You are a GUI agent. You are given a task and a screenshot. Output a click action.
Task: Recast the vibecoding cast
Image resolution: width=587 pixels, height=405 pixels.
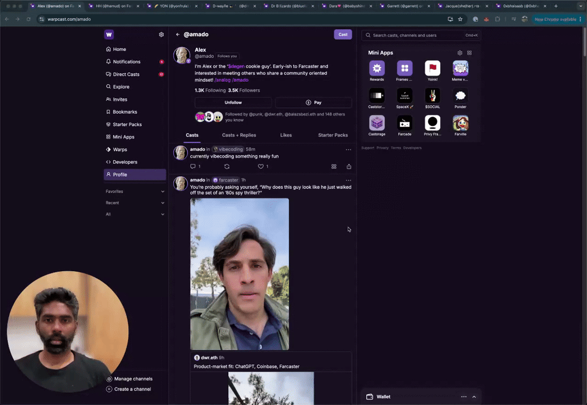point(227,166)
